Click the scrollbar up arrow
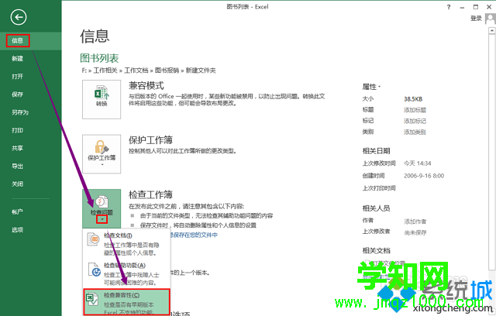 (x=491, y=31)
